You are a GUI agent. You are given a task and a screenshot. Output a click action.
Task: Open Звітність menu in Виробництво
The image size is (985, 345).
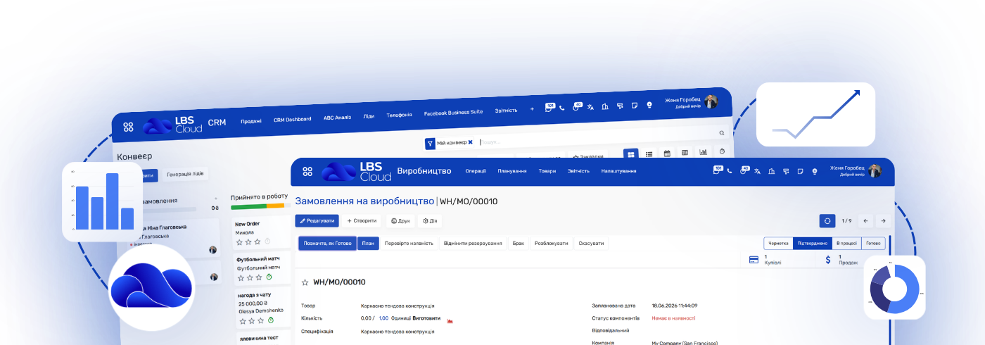tap(578, 171)
